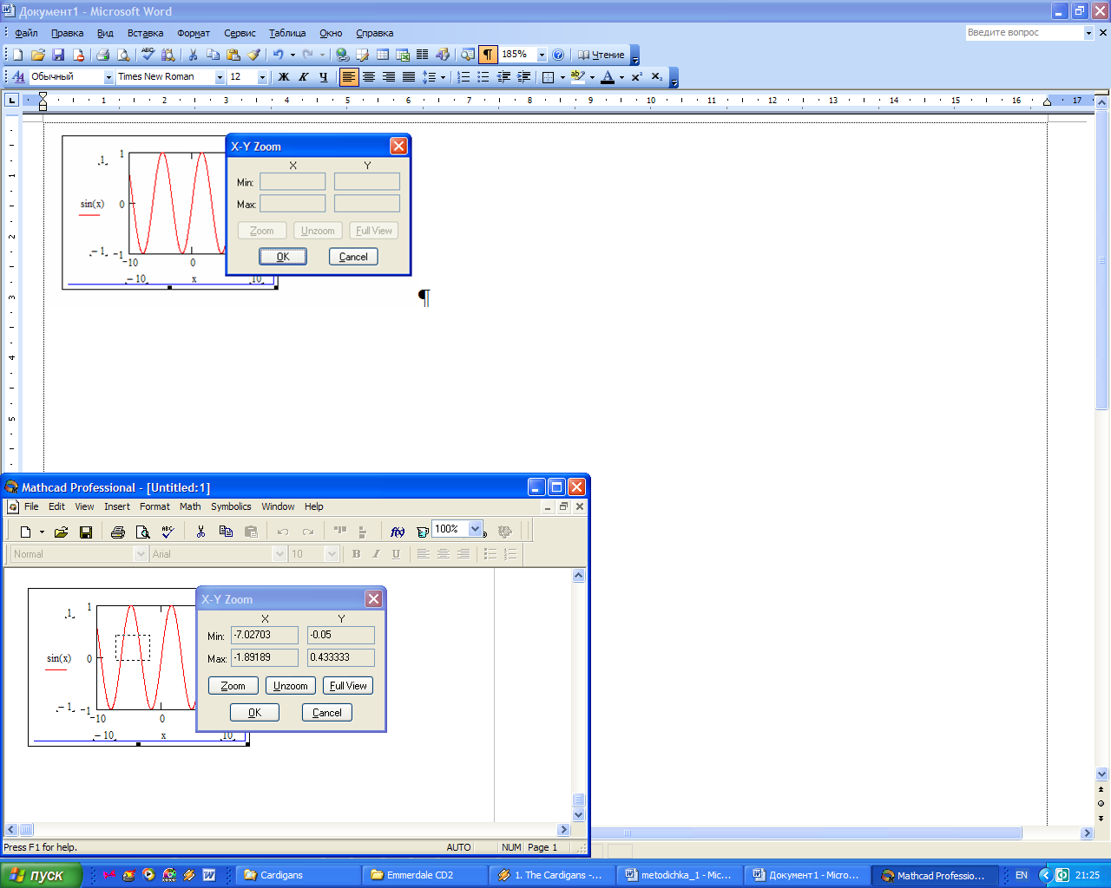Viewport: 1111px width, 888px height.
Task: Open the Вставка menu in Word
Action: (145, 33)
